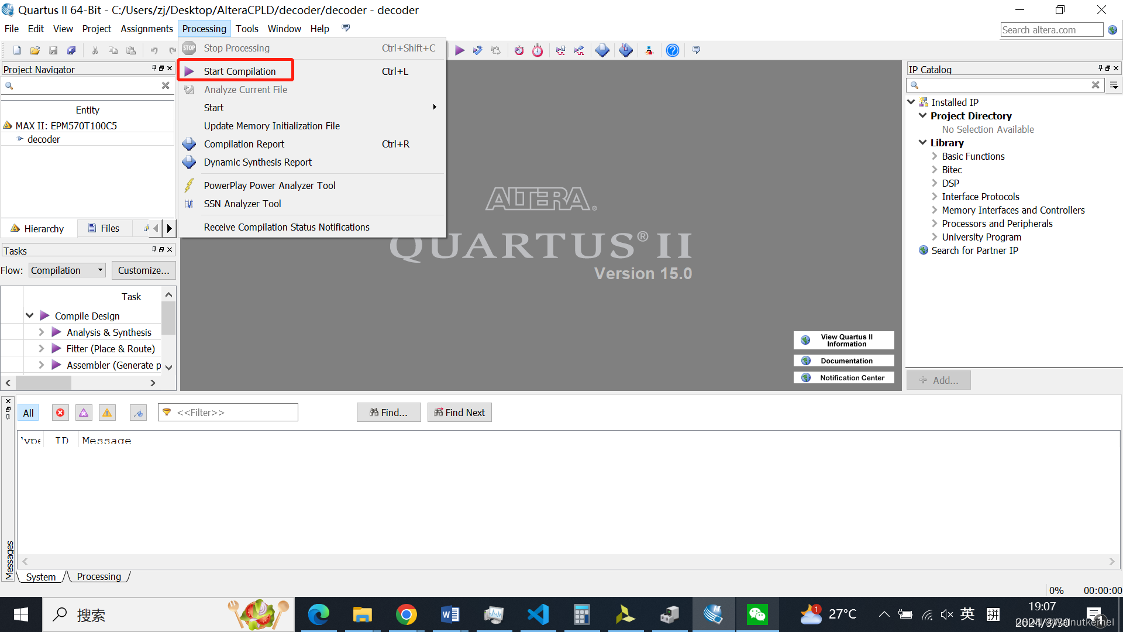The image size is (1123, 632).
Task: Expand Analysis & Synthesis task
Action: pos(41,332)
